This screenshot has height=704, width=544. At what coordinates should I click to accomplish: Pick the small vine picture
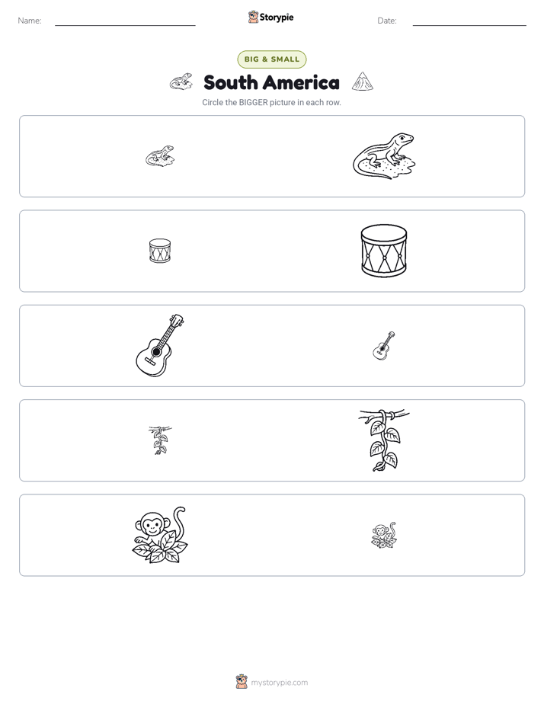pos(160,440)
